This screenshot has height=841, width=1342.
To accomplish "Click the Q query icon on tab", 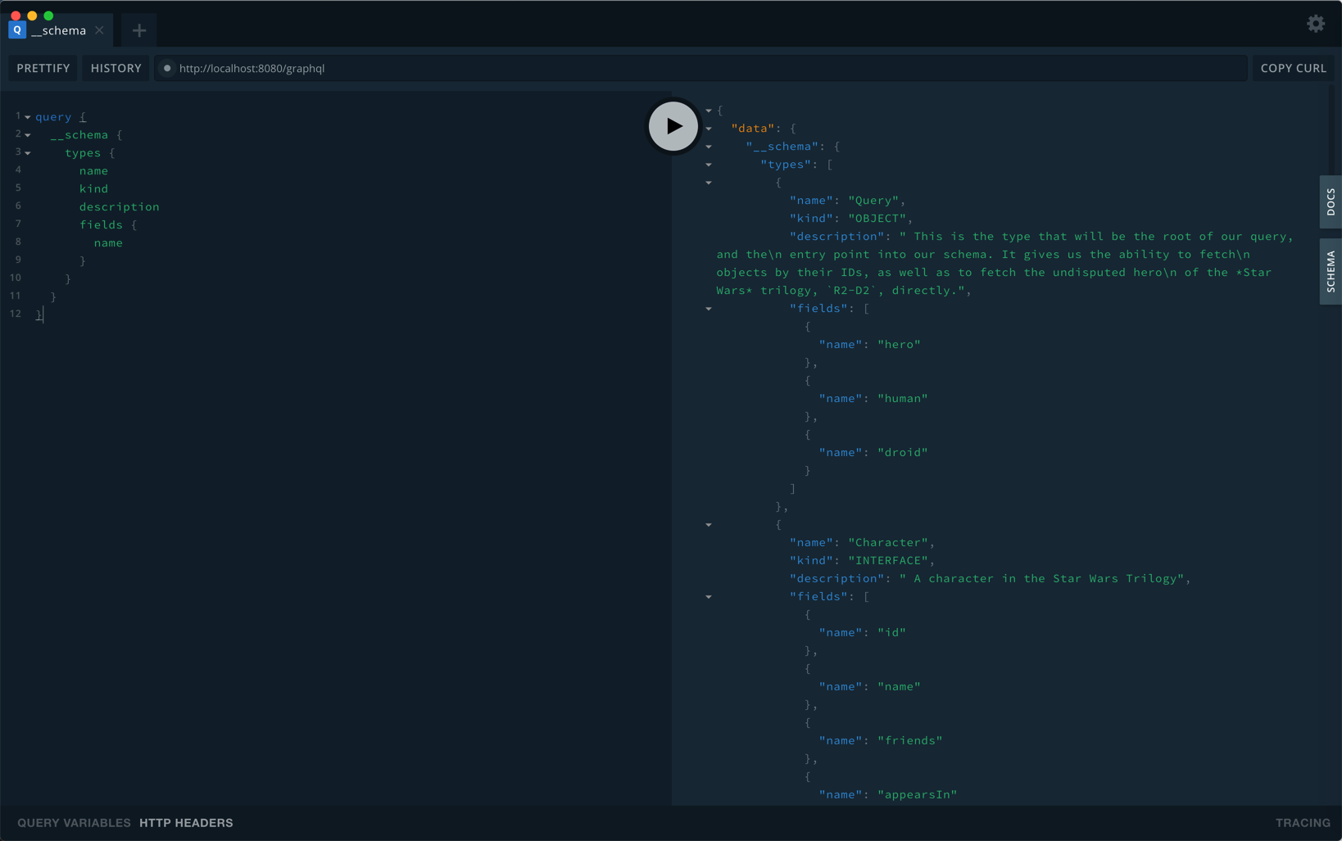I will (x=17, y=30).
